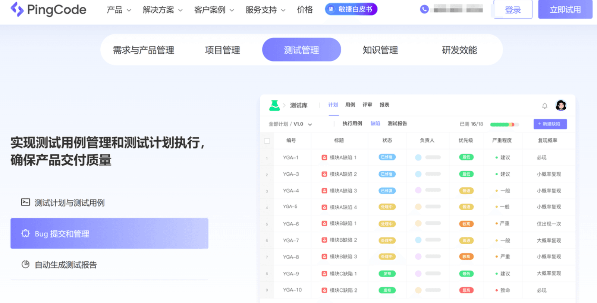Open the 报表 tab in test library
Image resolution: width=597 pixels, height=303 pixels.
(x=384, y=105)
